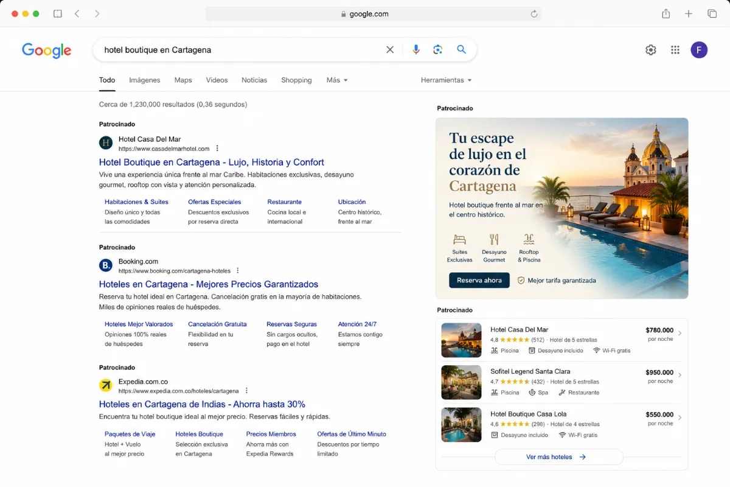Clear the search box with the X icon
This screenshot has width=730, height=487.
pos(390,50)
